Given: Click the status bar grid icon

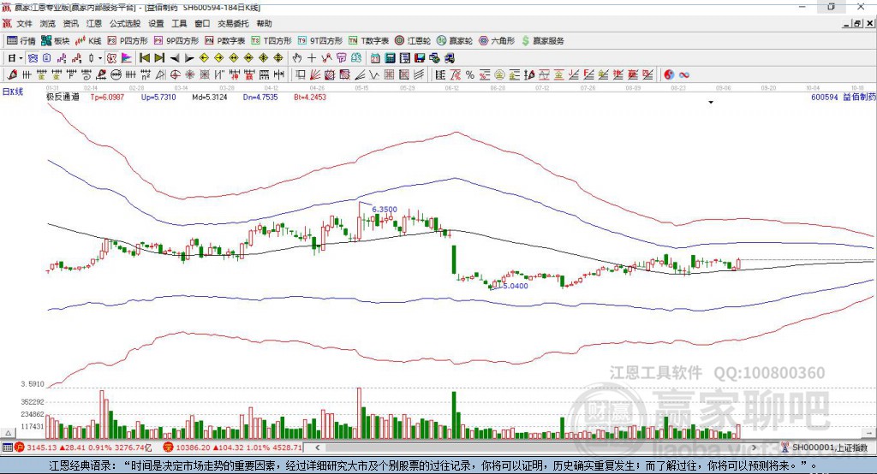Looking at the screenshot, I should 7,447.
